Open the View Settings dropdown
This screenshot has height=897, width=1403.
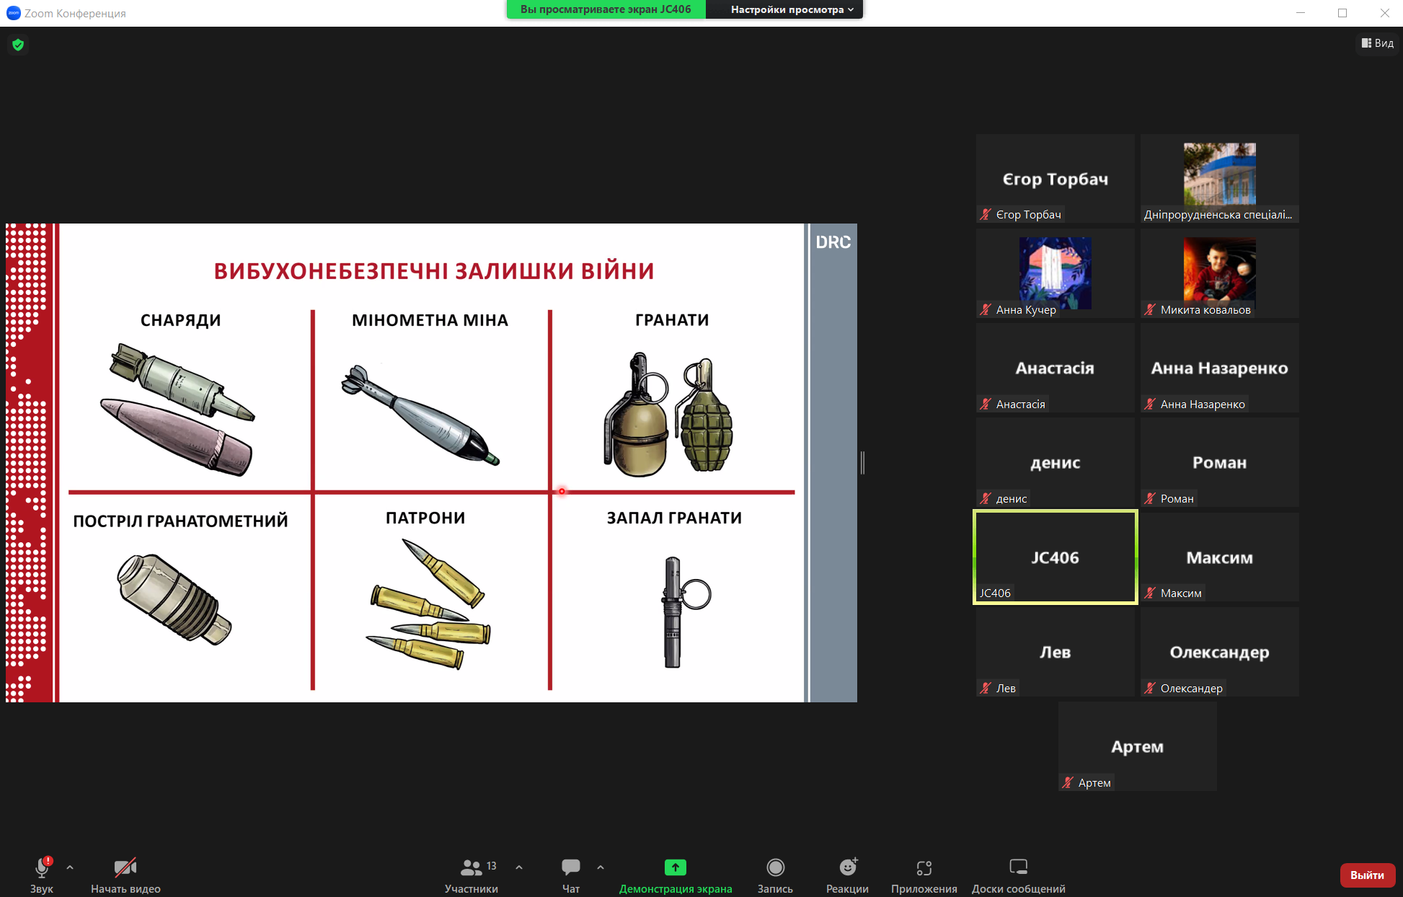click(791, 9)
